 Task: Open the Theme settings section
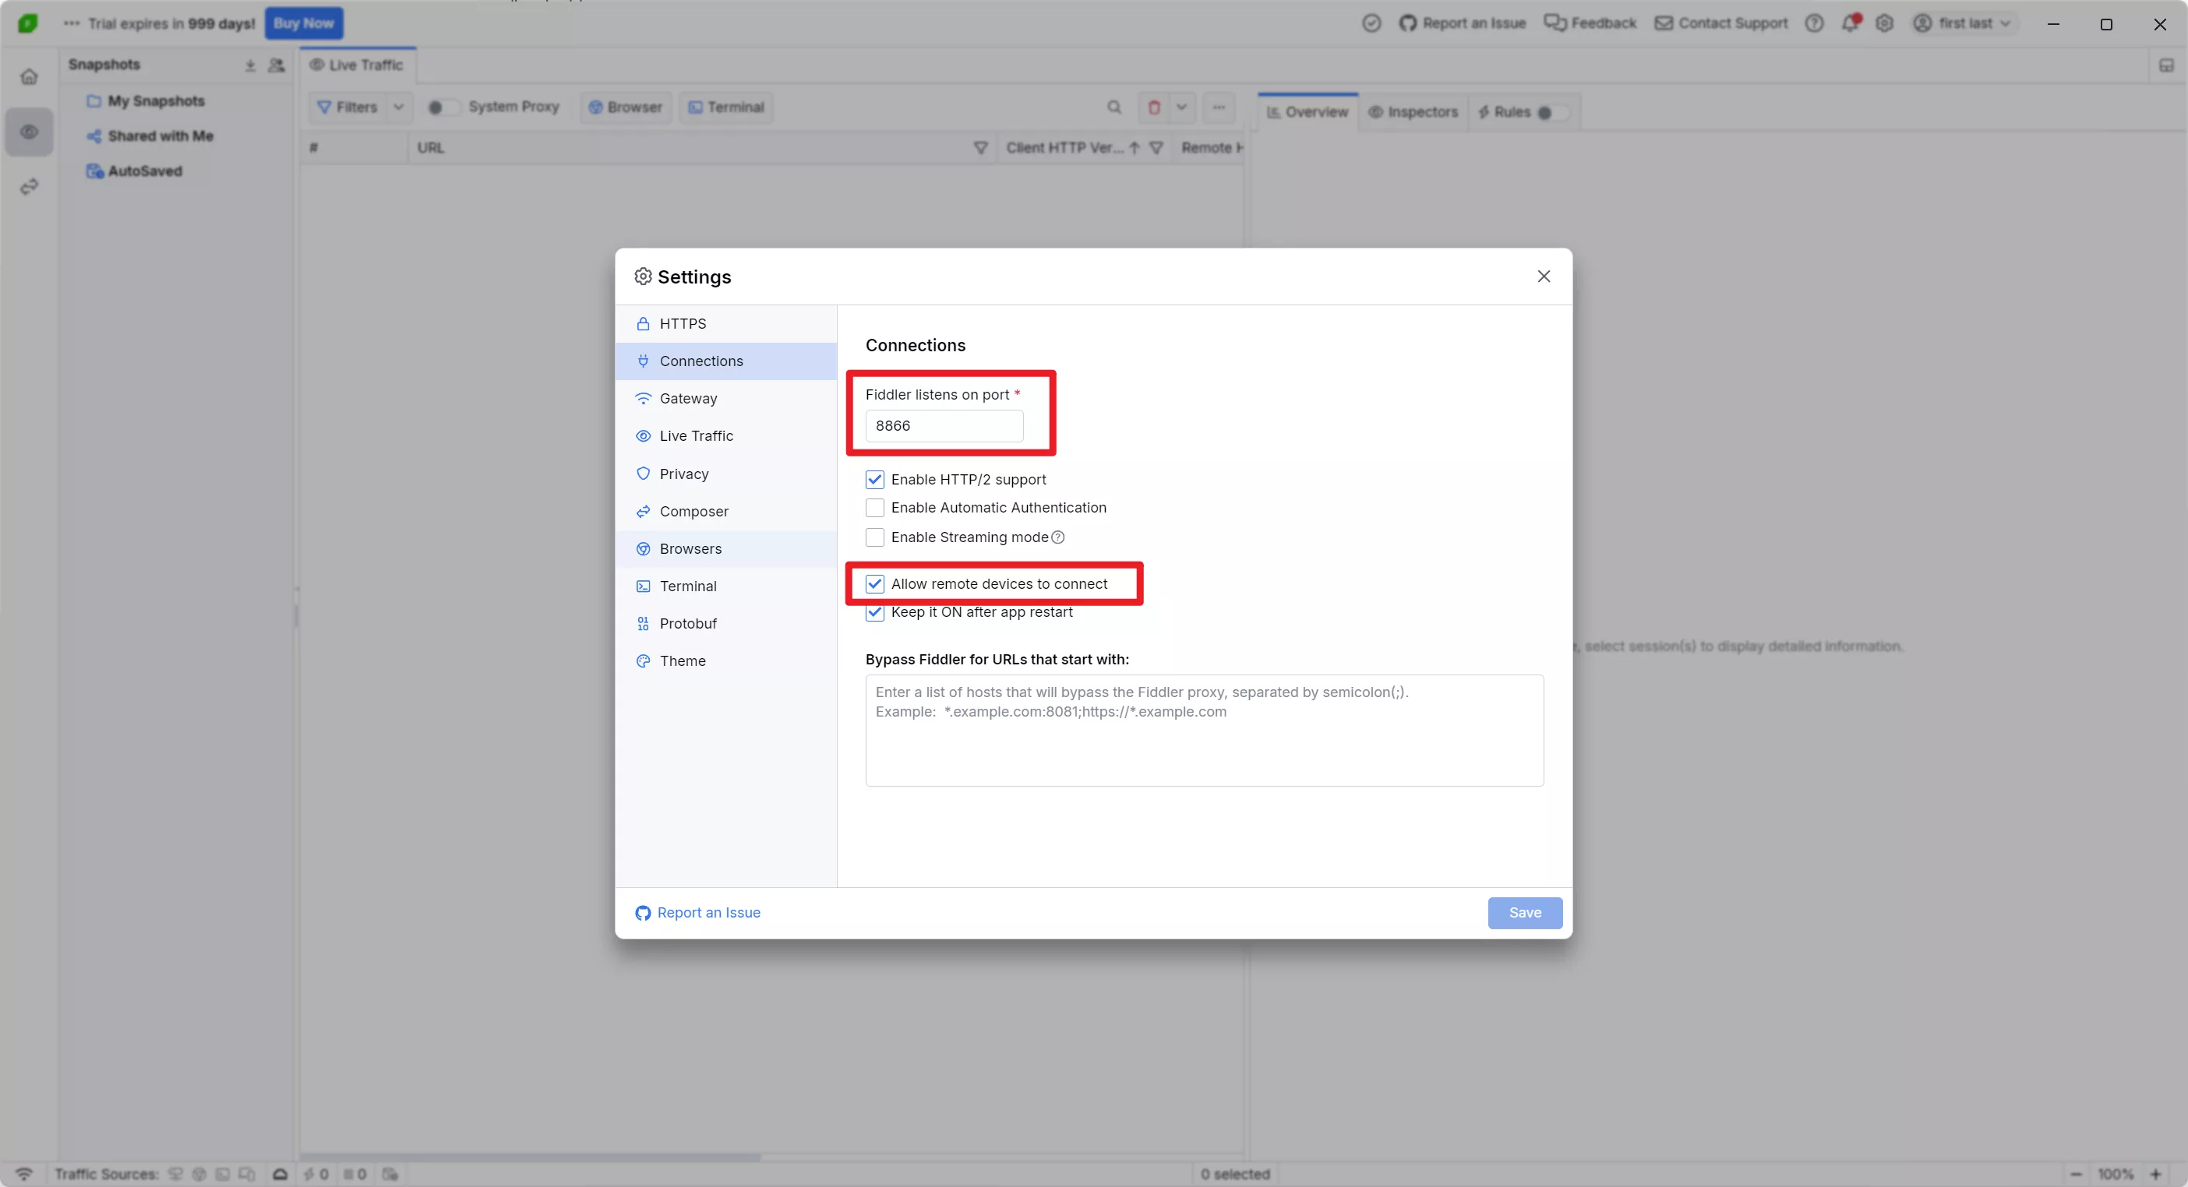point(726,660)
